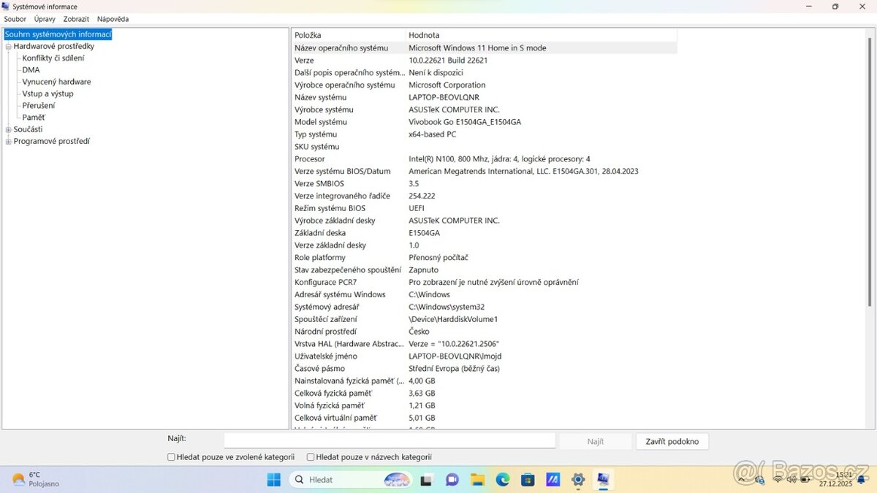Open Task View from the taskbar
Screen dimensions: 877x493
[426, 480]
